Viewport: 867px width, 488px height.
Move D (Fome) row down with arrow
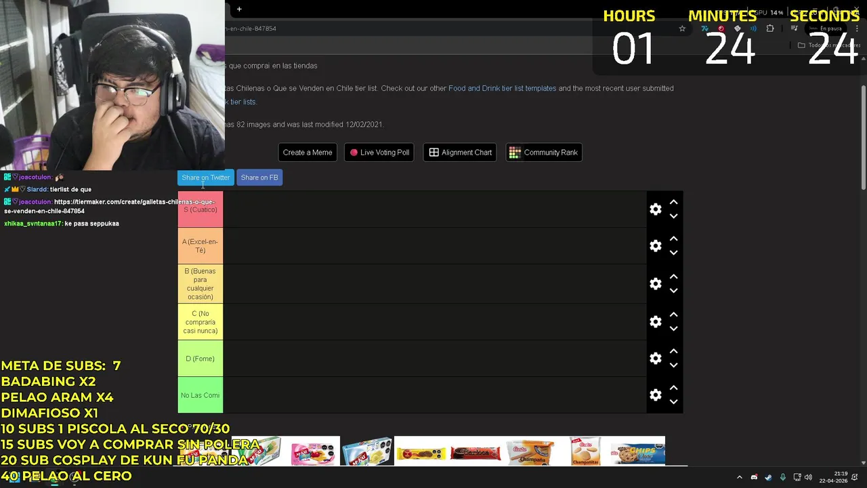click(x=673, y=365)
